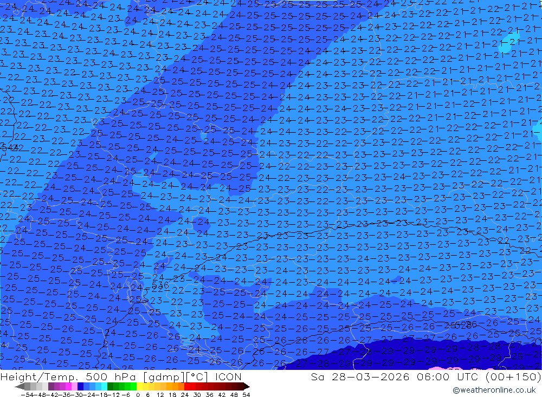Click the "24" legend scale label
542x397 pixels.
pos(185,395)
